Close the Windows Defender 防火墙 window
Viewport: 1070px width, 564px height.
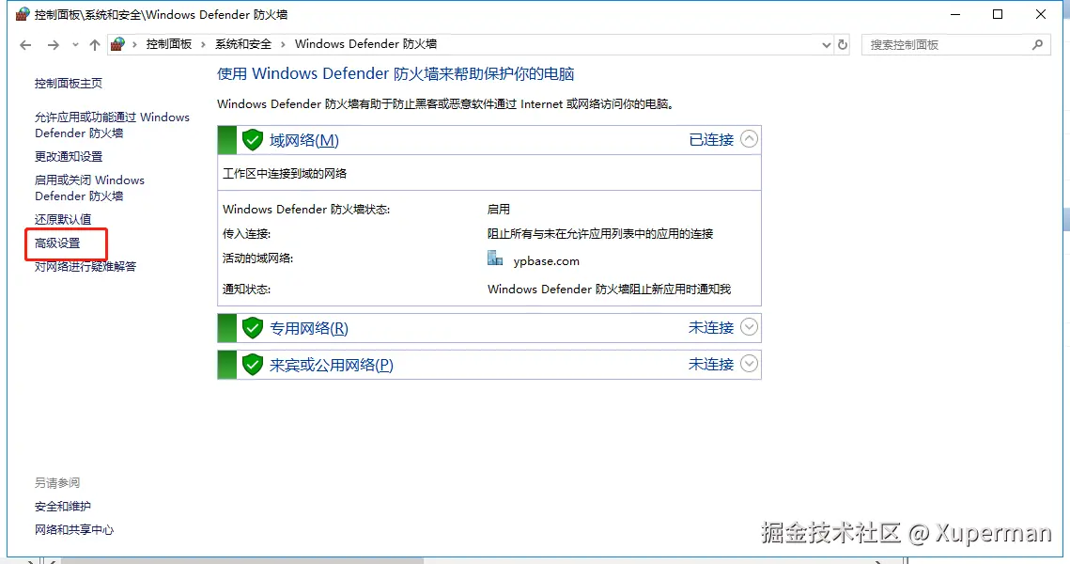coord(1041,14)
